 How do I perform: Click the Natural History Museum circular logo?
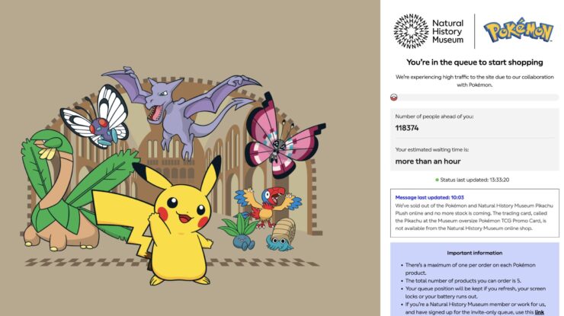(x=411, y=31)
